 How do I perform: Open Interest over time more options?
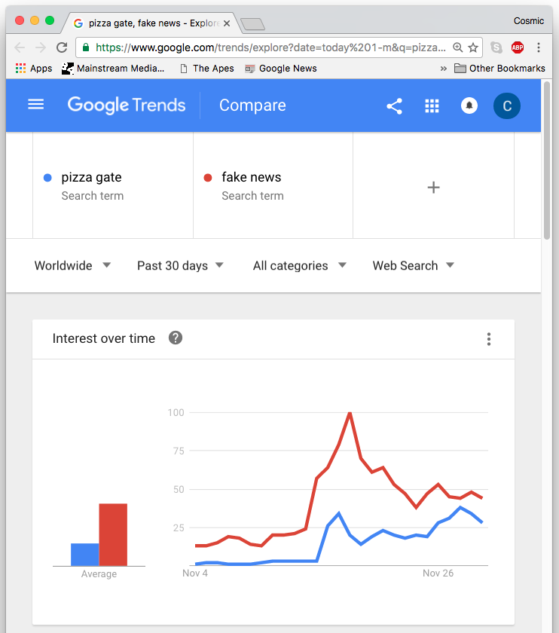tap(489, 339)
